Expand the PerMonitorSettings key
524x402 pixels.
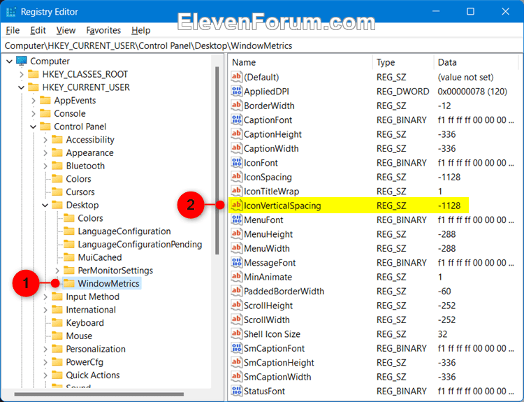pyautogui.click(x=57, y=271)
